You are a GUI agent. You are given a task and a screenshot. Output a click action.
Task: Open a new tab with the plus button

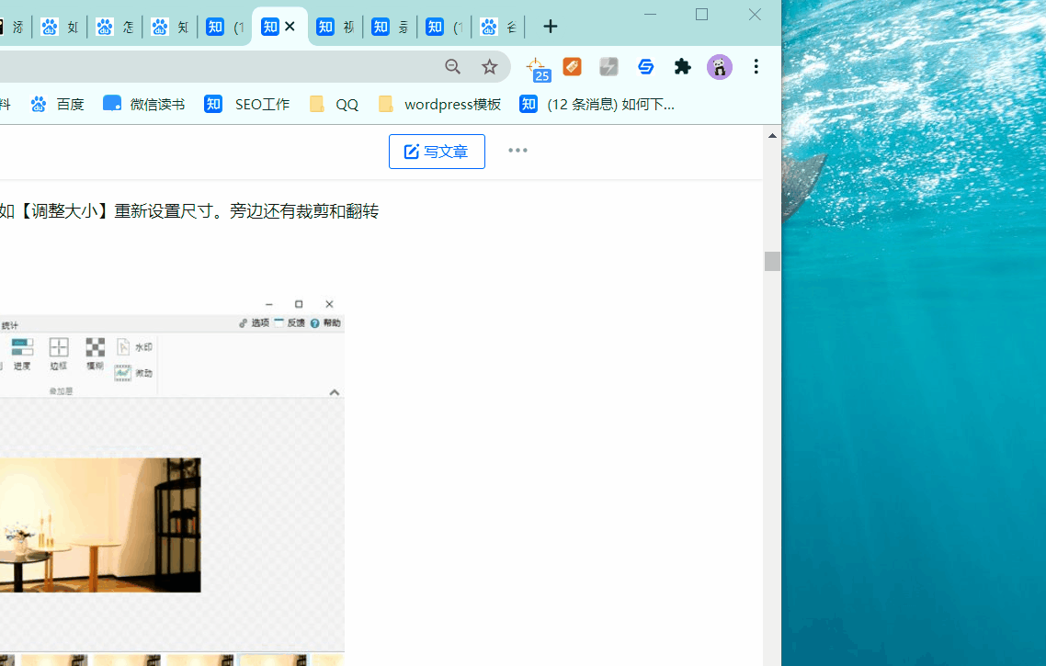550,27
